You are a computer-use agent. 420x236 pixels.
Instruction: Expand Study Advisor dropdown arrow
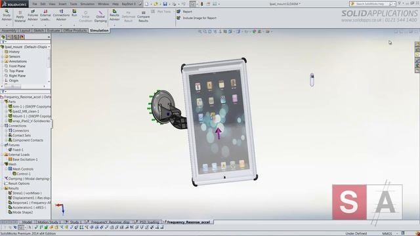pyautogui.click(x=7, y=25)
